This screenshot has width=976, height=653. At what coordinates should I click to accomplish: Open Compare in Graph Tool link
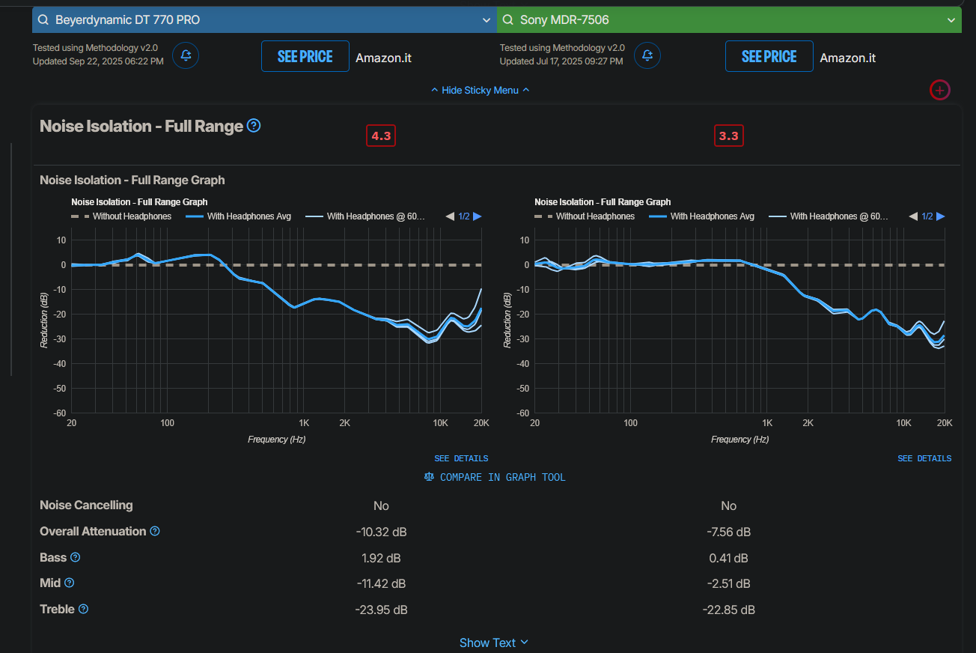coord(495,477)
